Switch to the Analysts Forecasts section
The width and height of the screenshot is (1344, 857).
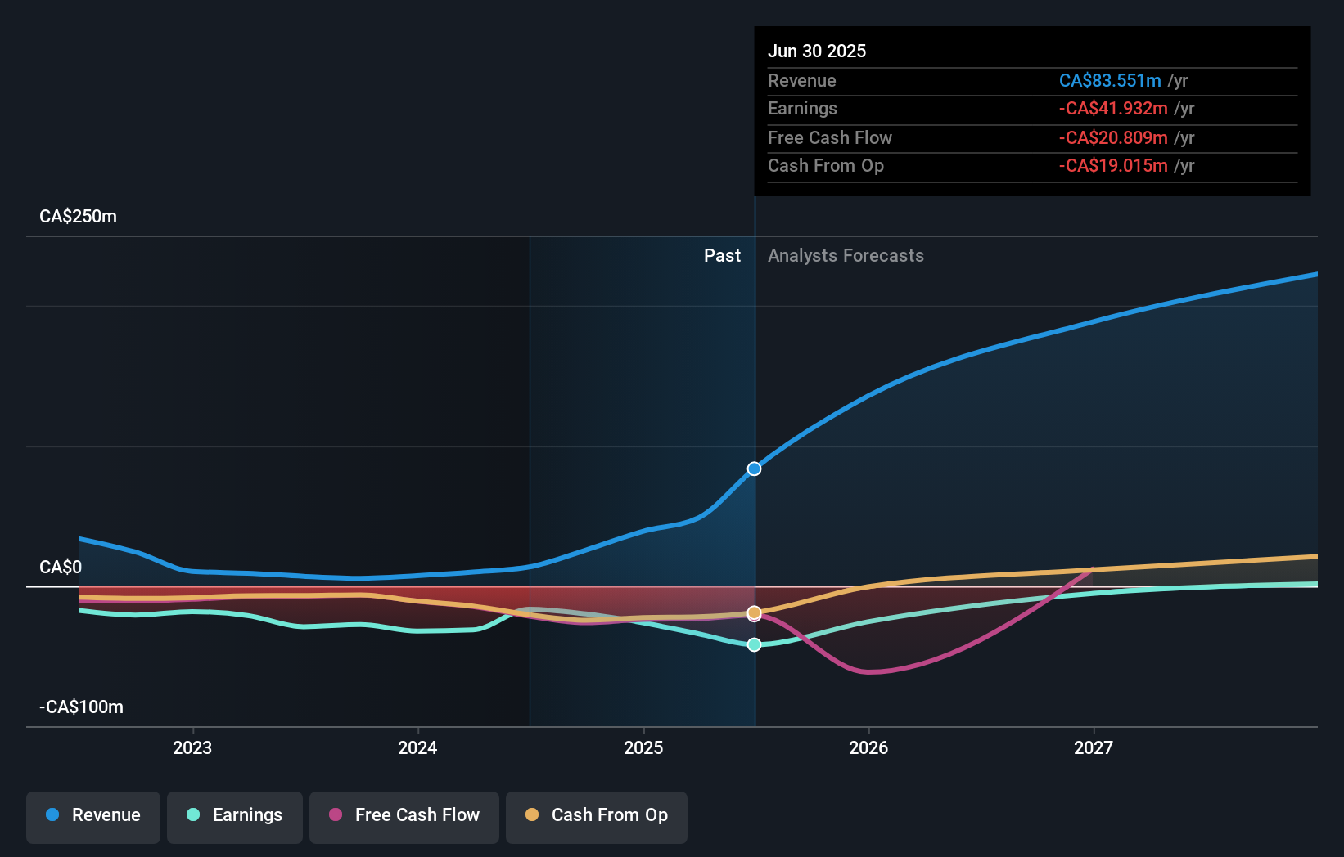[846, 255]
